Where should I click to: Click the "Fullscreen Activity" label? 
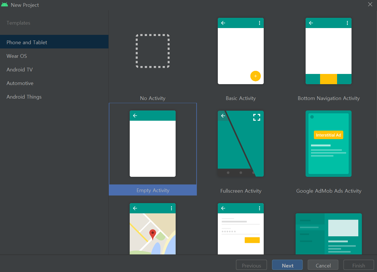click(241, 191)
